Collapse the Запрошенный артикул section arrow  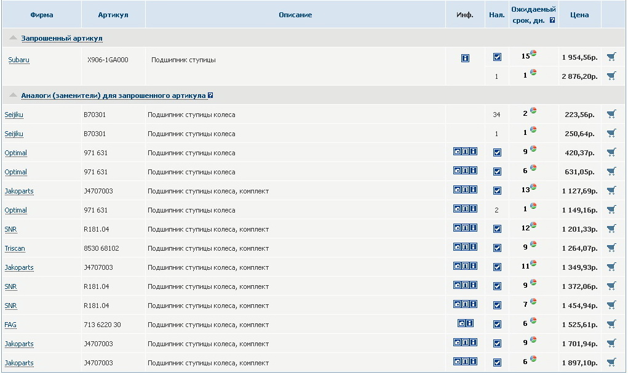13,38
